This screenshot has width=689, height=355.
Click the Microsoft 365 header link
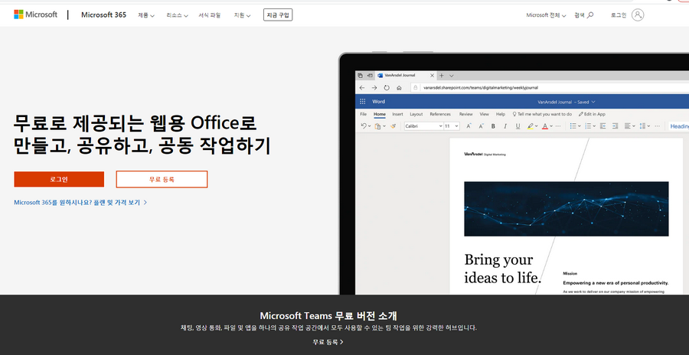[103, 15]
